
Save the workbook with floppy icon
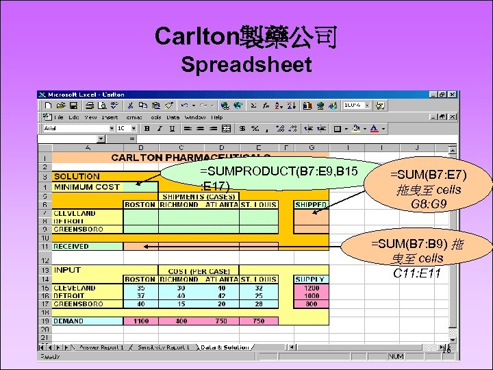pyautogui.click(x=73, y=106)
